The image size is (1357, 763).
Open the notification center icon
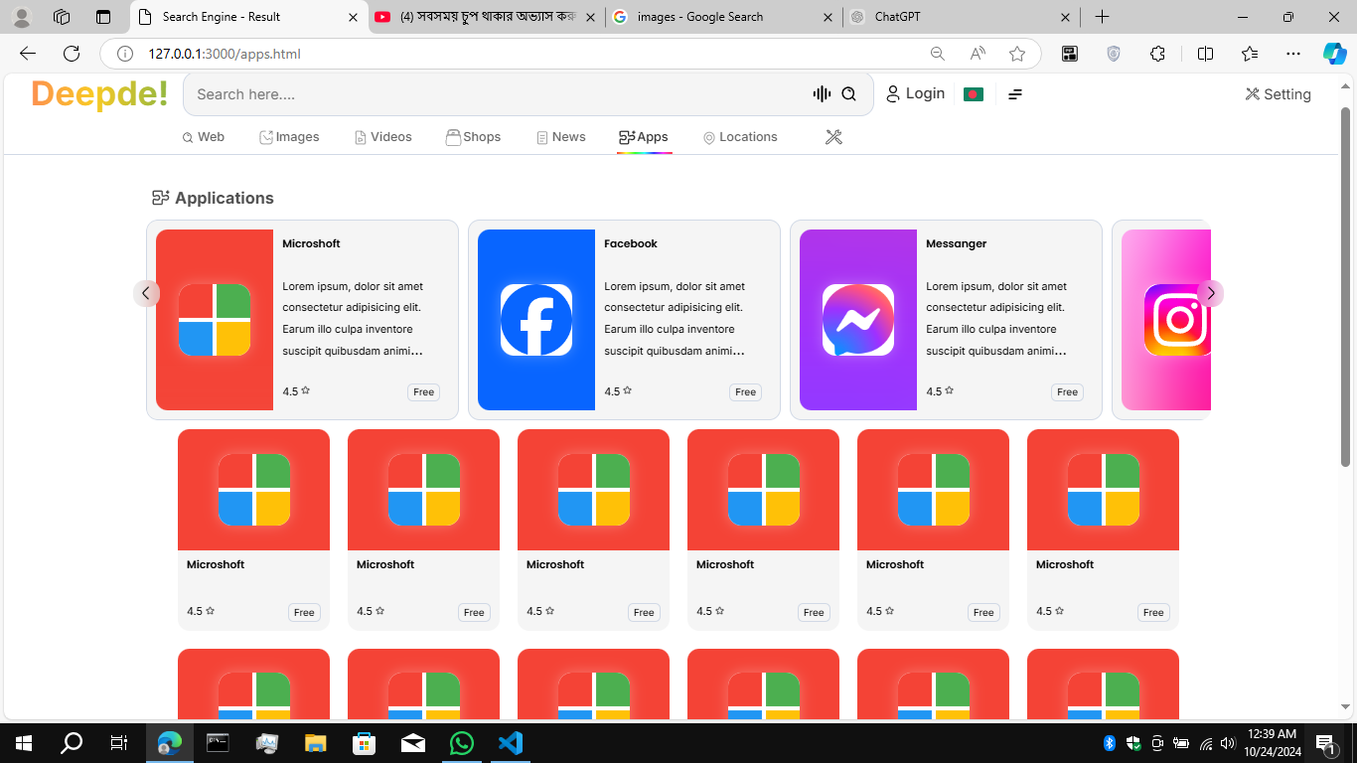point(1325,743)
